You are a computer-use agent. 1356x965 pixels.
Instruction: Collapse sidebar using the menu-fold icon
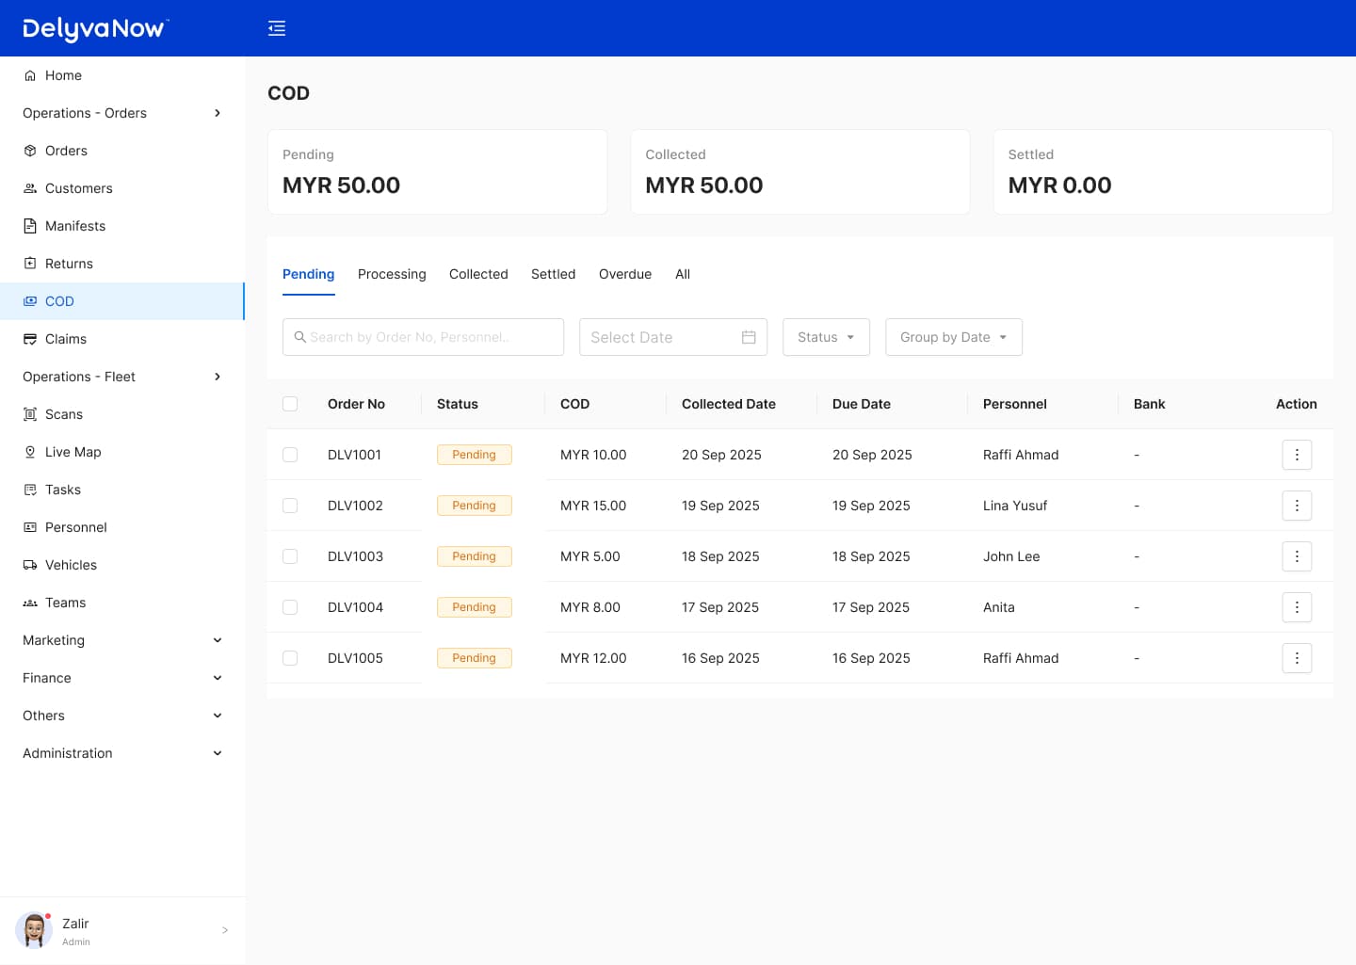(277, 28)
